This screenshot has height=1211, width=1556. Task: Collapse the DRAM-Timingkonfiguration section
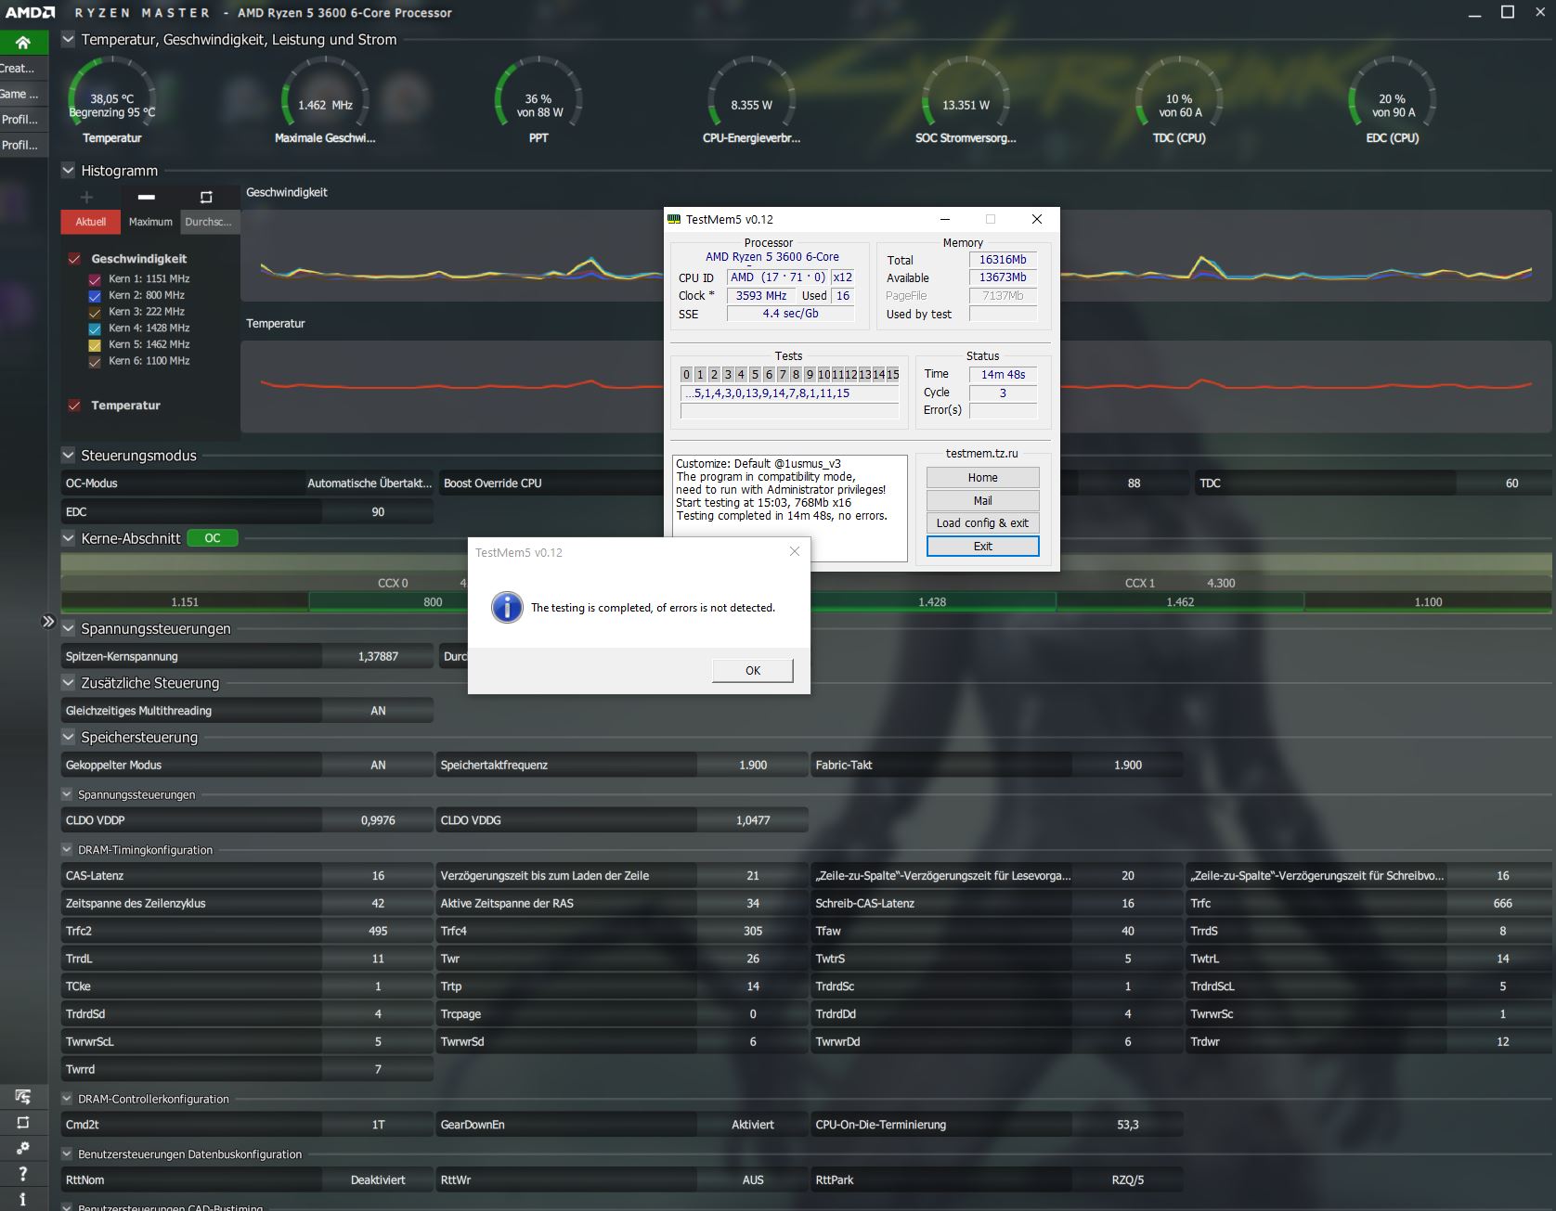67,849
